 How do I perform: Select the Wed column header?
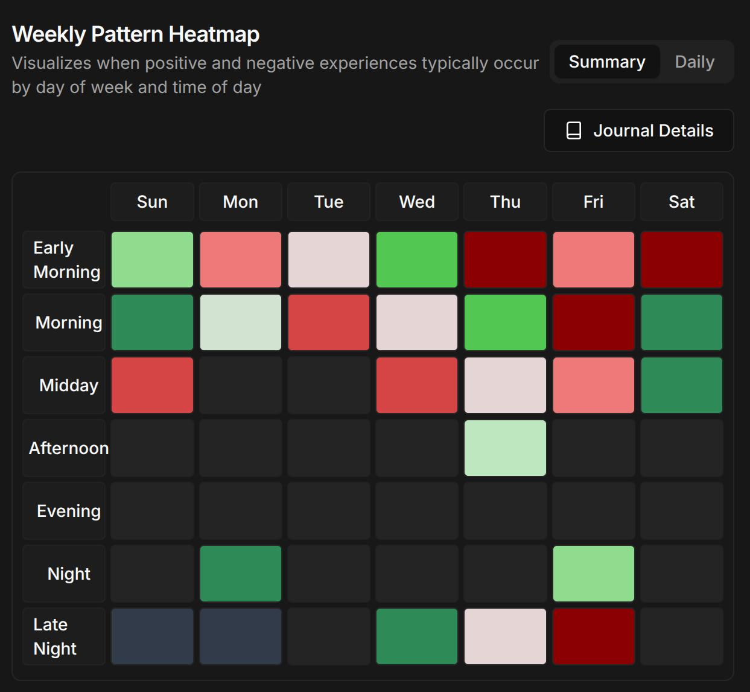pos(416,201)
